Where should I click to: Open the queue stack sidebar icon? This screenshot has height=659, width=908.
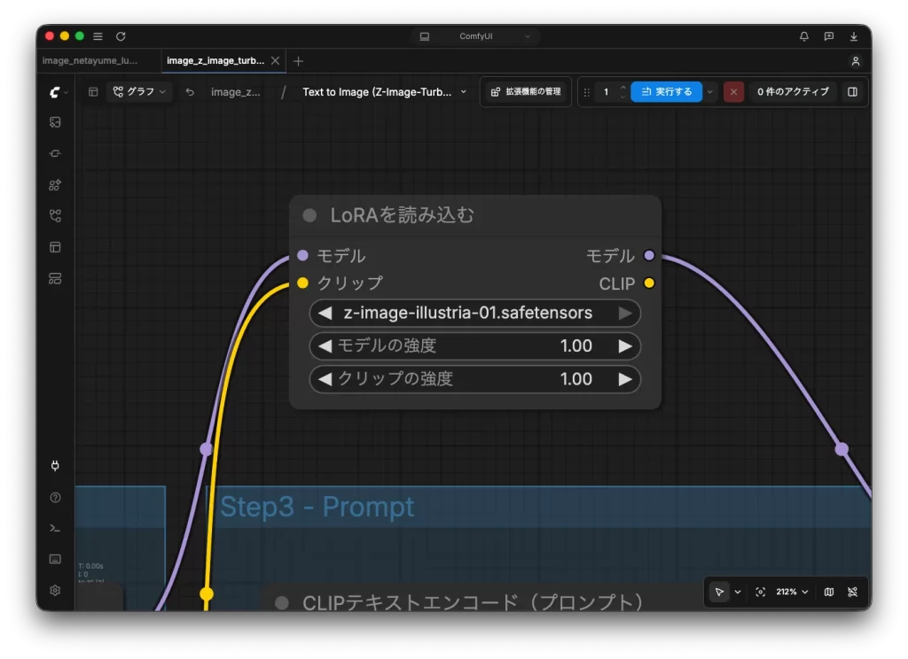coord(55,278)
